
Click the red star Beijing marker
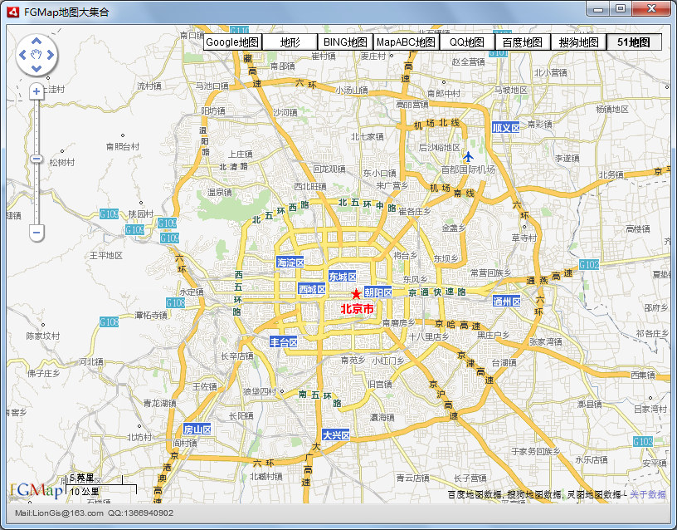point(356,294)
